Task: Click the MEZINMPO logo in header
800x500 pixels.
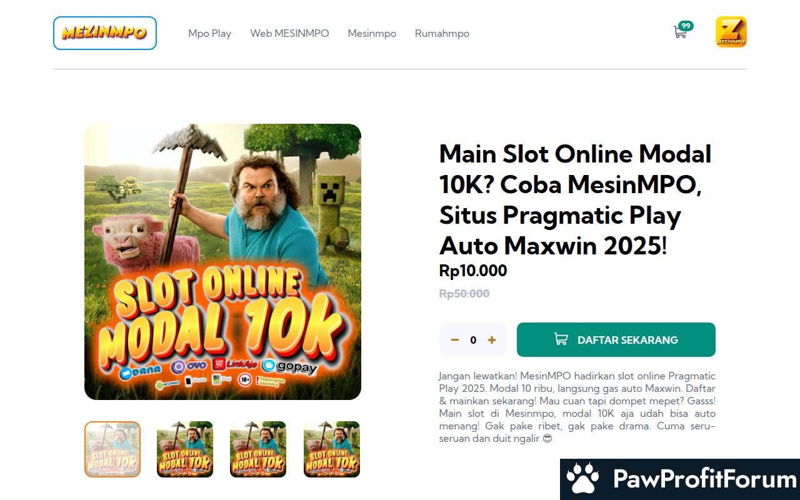Action: 104,33
